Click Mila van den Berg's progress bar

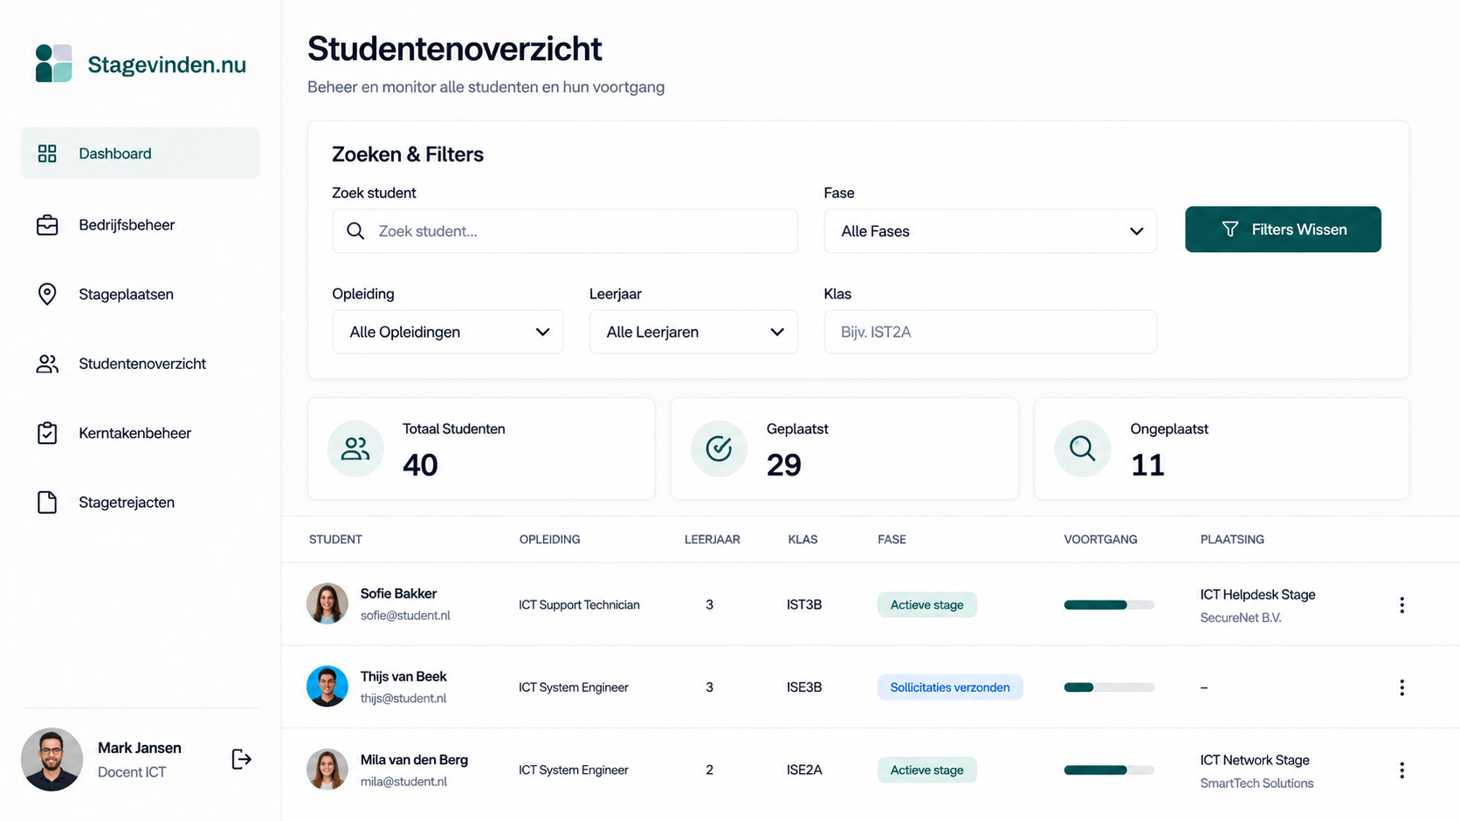[x=1109, y=770]
